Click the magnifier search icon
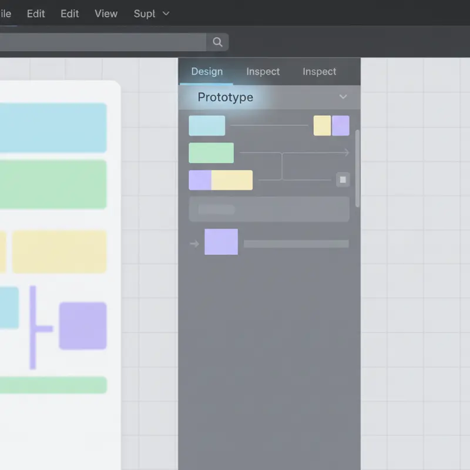 click(x=217, y=42)
